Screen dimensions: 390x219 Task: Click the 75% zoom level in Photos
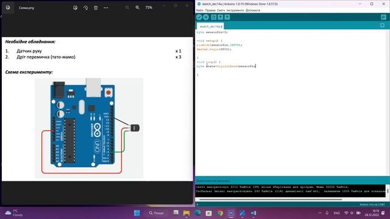click(x=149, y=7)
